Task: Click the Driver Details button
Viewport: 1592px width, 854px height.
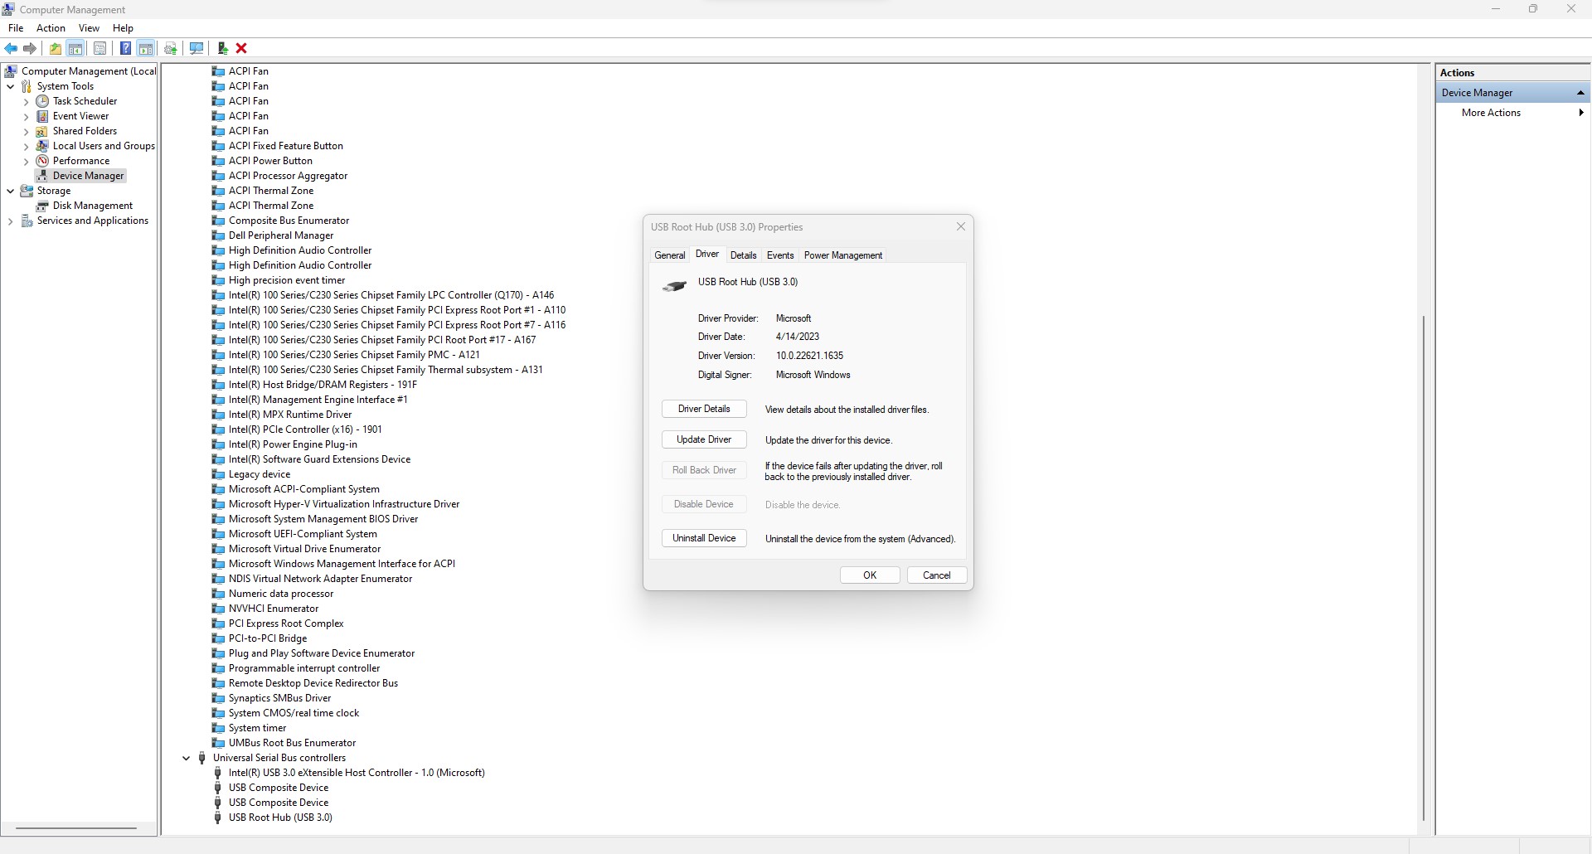Action: coord(704,409)
